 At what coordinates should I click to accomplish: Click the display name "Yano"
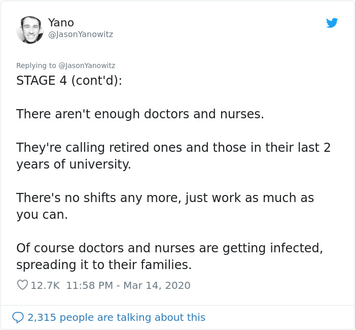click(61, 23)
